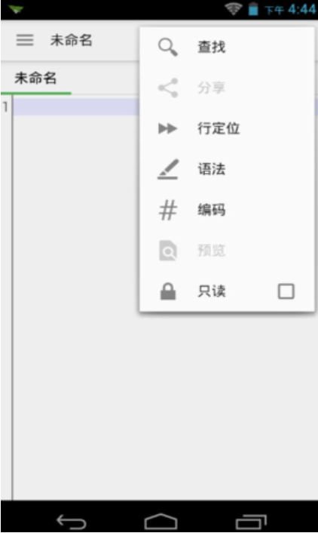The height and width of the screenshot is (533, 318).
Task: Open the hamburger navigation menu
Action: (x=25, y=40)
